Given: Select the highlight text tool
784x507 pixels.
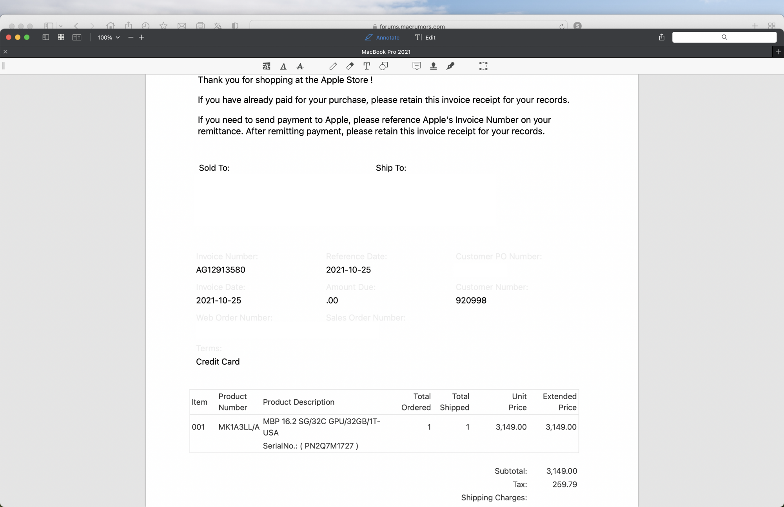Looking at the screenshot, I should [267, 66].
